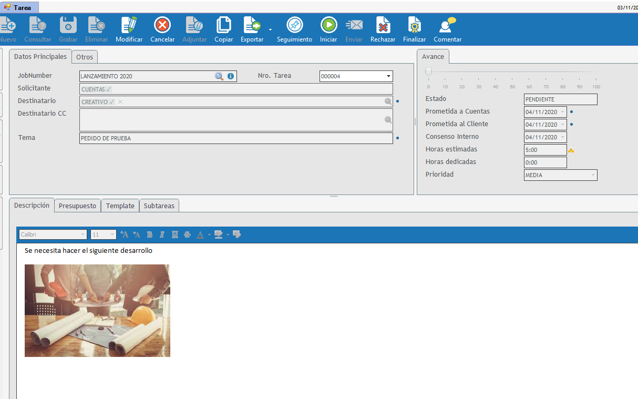The image size is (638, 399).
Task: Click the Avance progress slider handle
Action: coord(428,72)
